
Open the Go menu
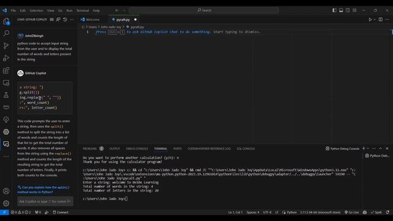60,10
